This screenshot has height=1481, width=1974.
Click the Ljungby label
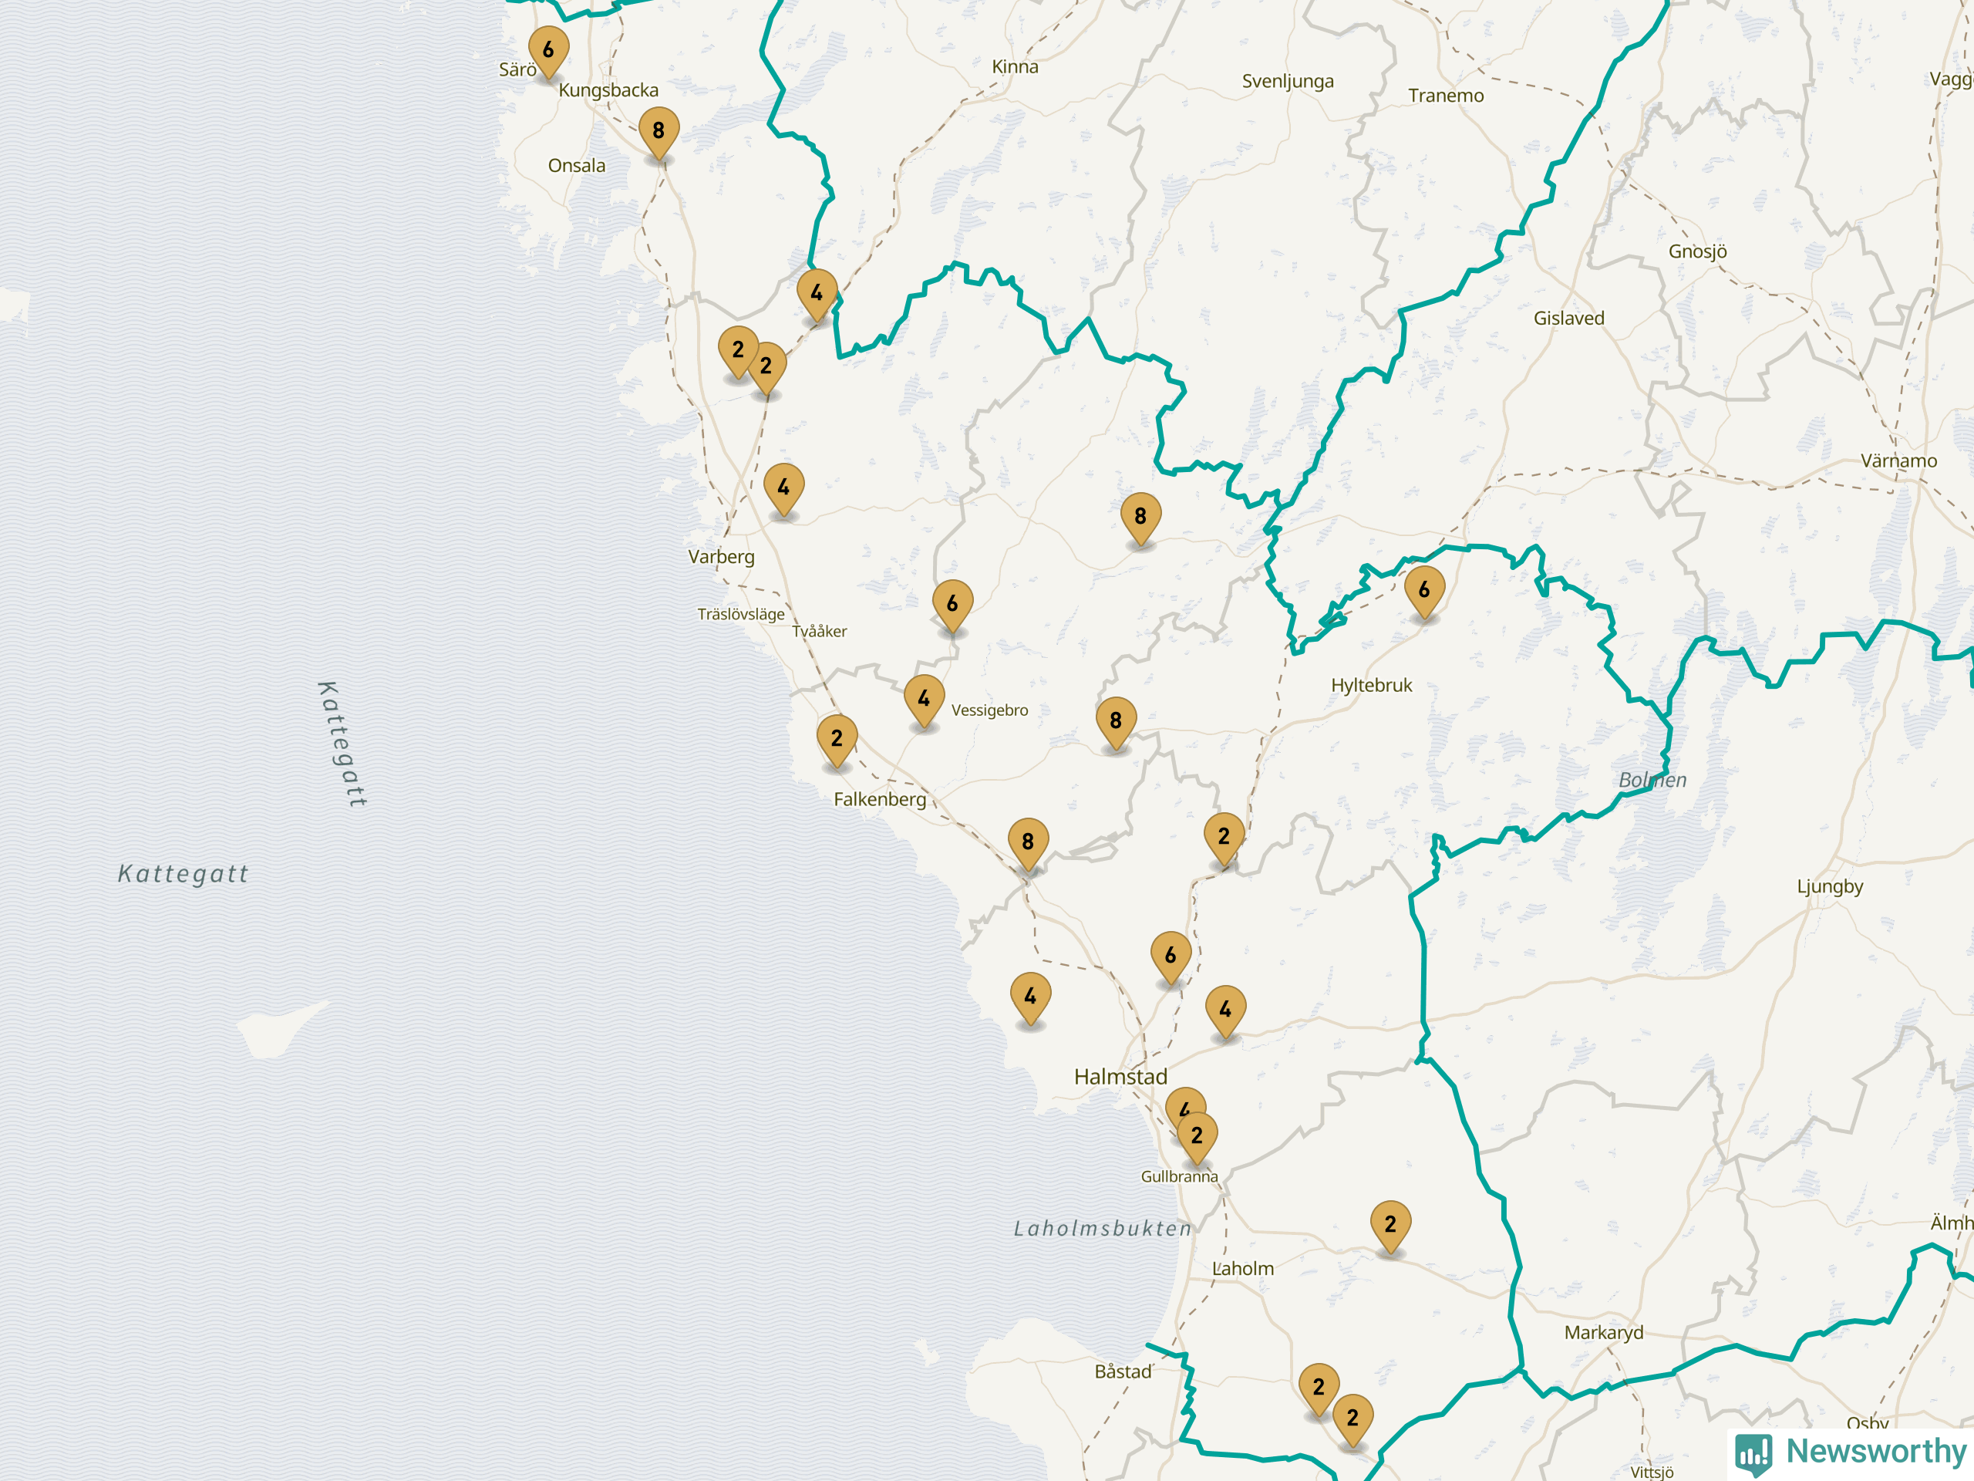(1831, 887)
